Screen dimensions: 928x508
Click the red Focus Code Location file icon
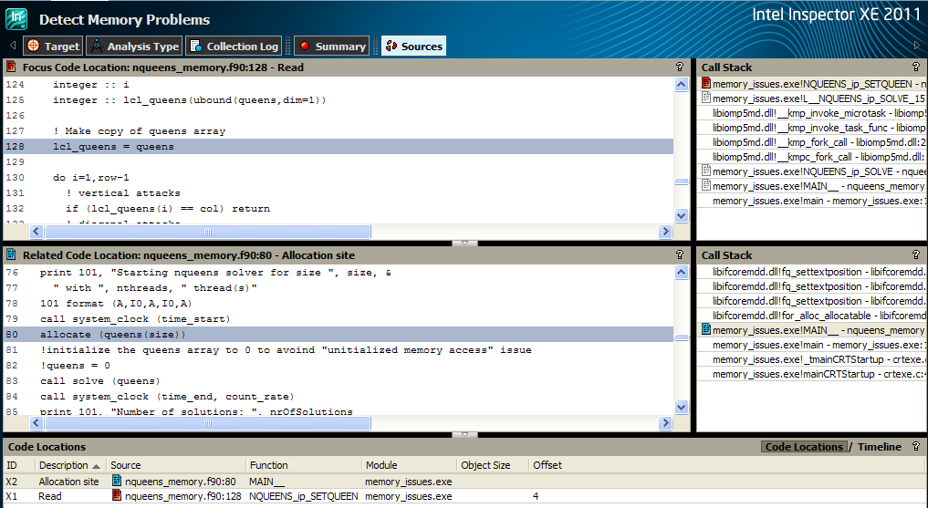pos(11,67)
